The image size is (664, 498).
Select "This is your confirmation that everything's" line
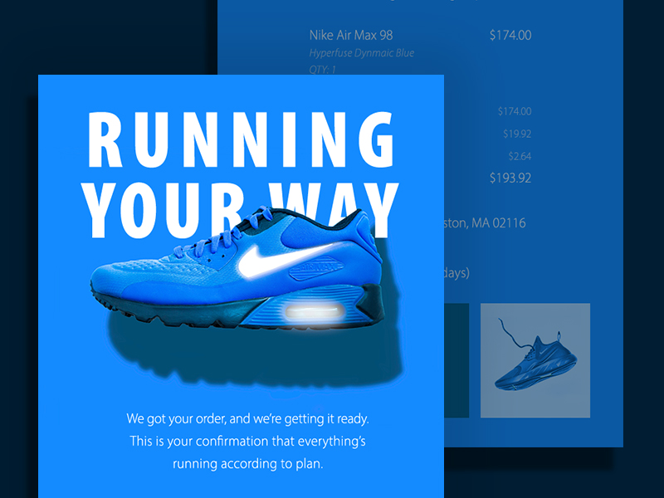pyautogui.click(x=247, y=442)
